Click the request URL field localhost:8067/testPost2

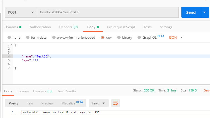[108, 12]
